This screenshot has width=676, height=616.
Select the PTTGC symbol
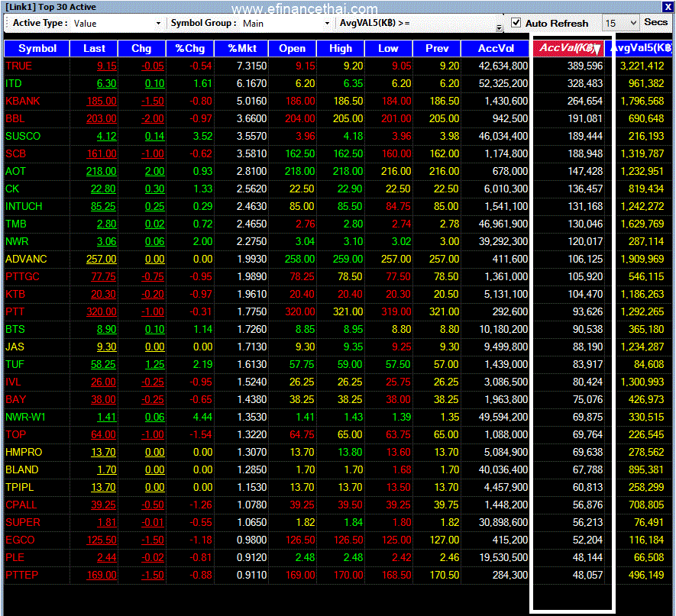(x=22, y=276)
